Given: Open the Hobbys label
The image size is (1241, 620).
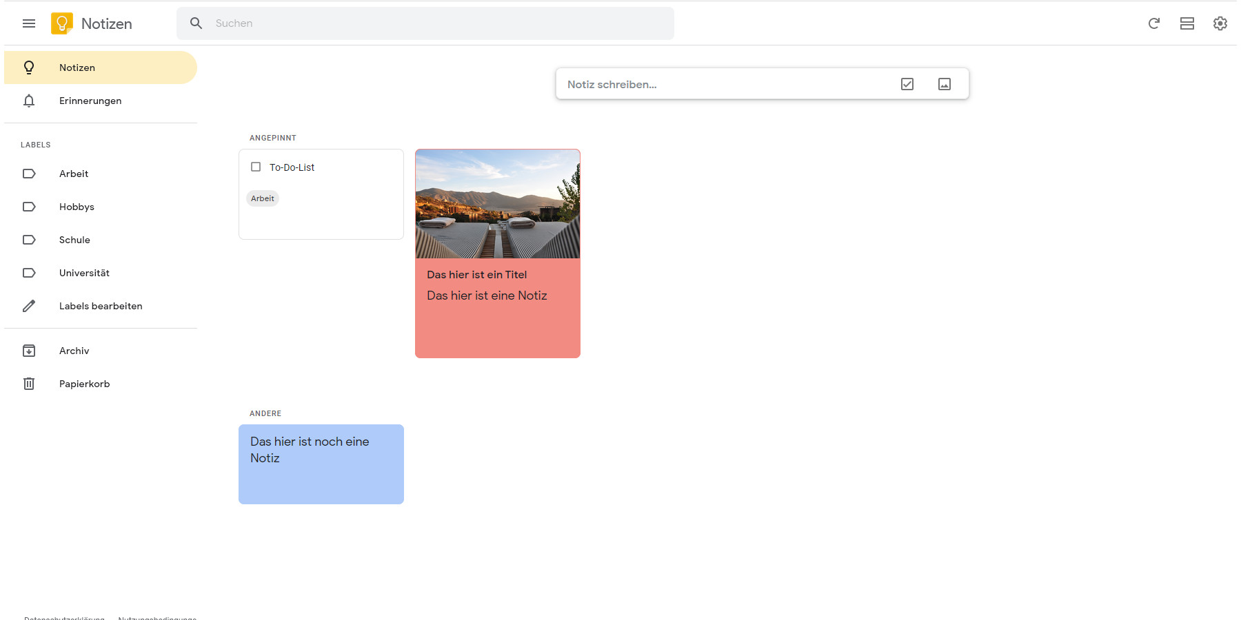Looking at the screenshot, I should [77, 207].
